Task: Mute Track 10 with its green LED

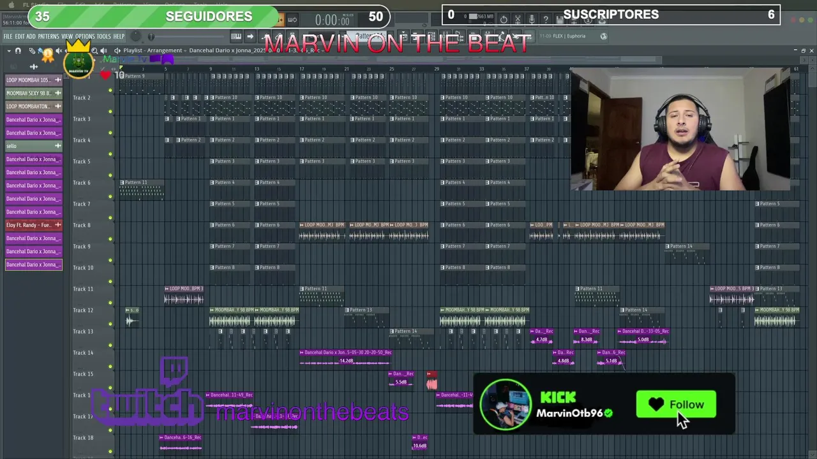Action: click(110, 281)
